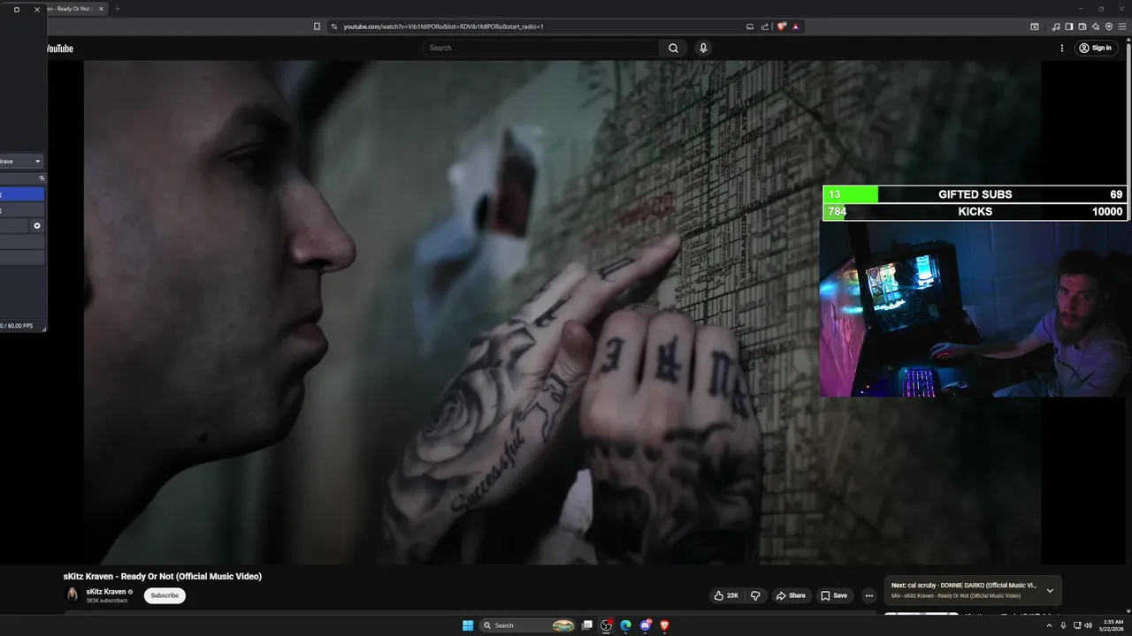1132x636 pixels.
Task: Click the taskbar microphone tray icon
Action: click(1063, 625)
